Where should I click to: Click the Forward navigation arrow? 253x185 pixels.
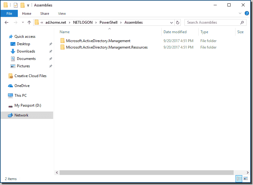pos(15,22)
